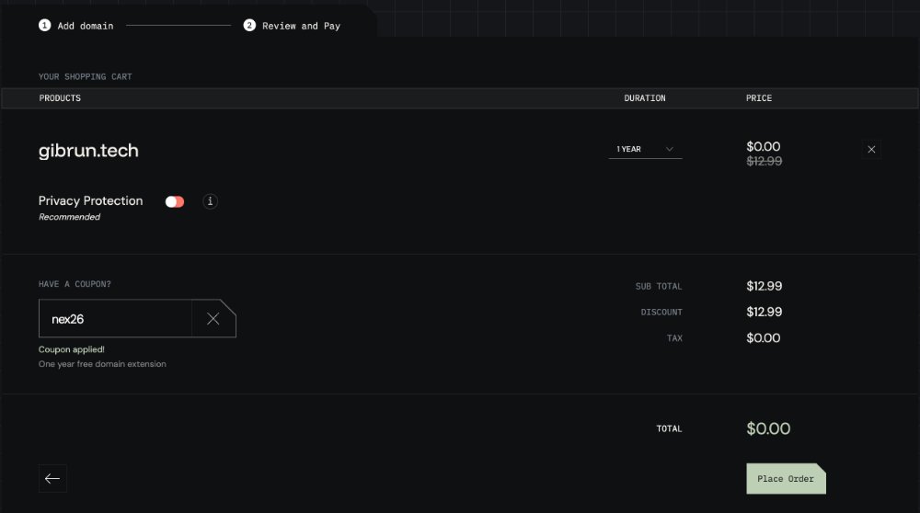Click the strikethrough $12.99 original price
This screenshot has width=920, height=513.
pos(764,161)
